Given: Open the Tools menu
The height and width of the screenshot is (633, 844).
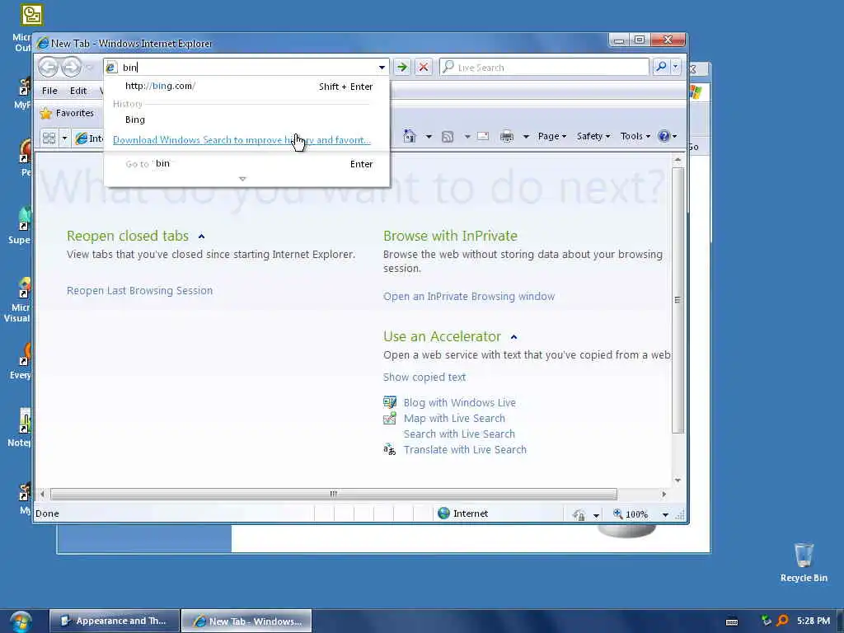Looking at the screenshot, I should click(635, 136).
